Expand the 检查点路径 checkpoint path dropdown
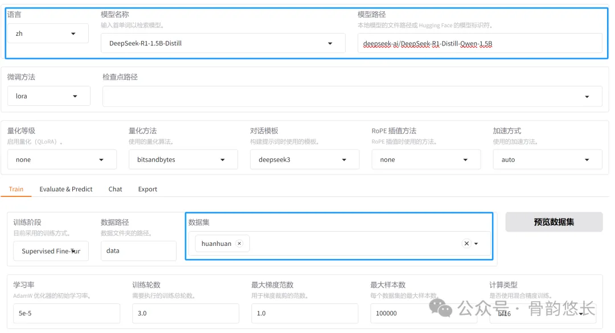 [352, 97]
